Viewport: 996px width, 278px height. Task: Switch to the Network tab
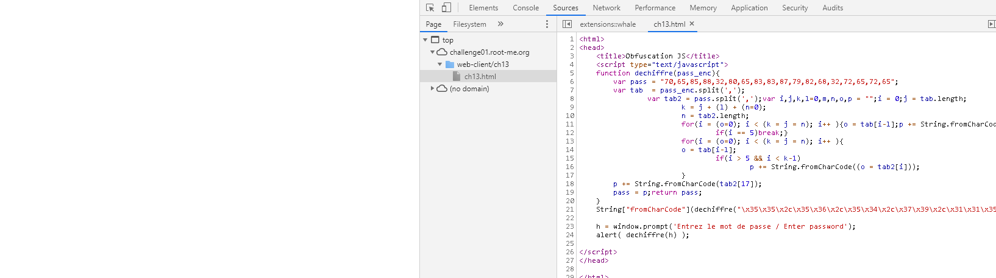[x=606, y=8]
